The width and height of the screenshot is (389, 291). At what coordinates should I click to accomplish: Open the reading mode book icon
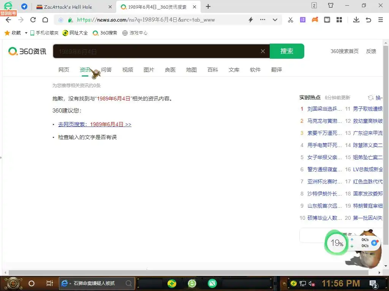(327, 20)
